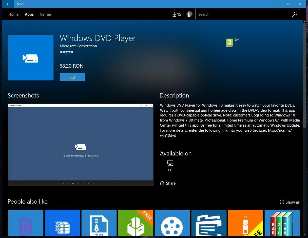The image size is (308, 238).
Task: Go back using the Store back arrow
Action: click(x=8, y=4)
